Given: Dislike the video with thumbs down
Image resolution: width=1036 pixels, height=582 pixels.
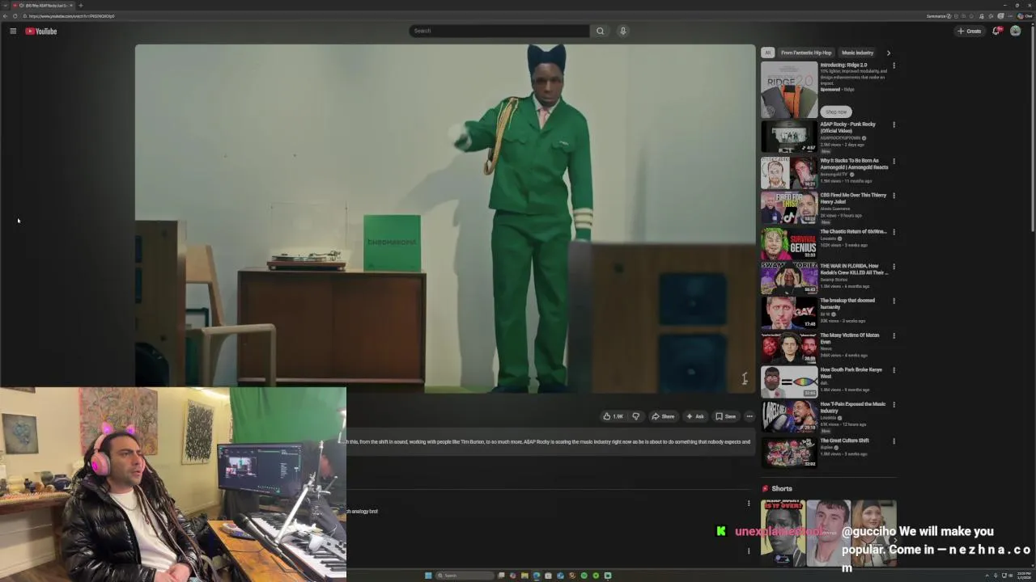Looking at the screenshot, I should 635,416.
